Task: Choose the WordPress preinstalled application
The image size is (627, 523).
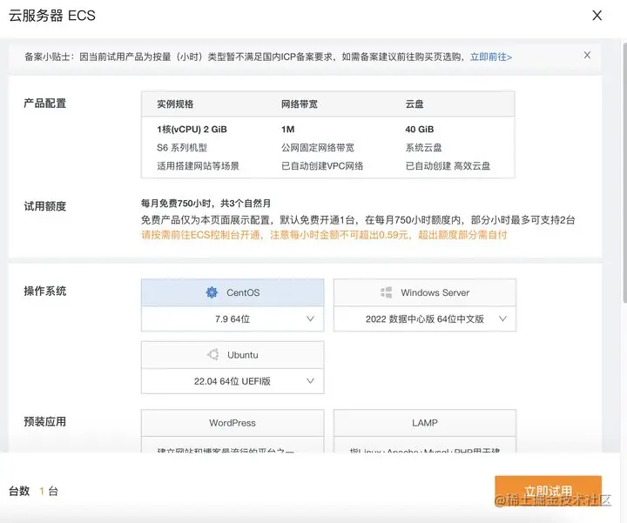Action: [x=233, y=423]
